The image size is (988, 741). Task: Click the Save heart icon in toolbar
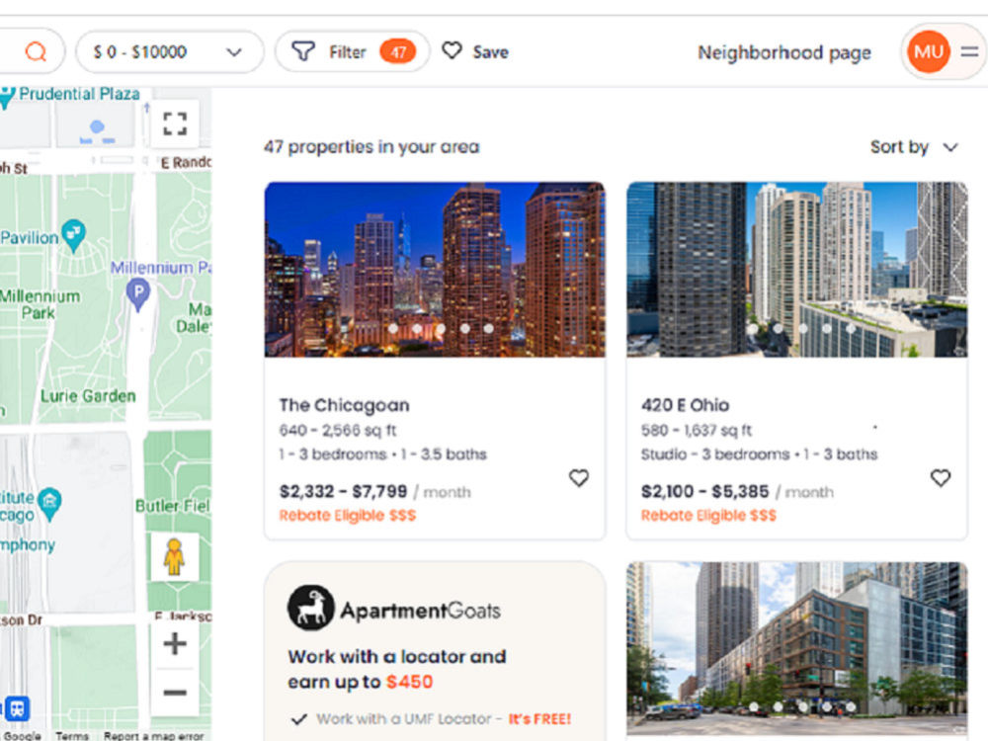click(452, 50)
